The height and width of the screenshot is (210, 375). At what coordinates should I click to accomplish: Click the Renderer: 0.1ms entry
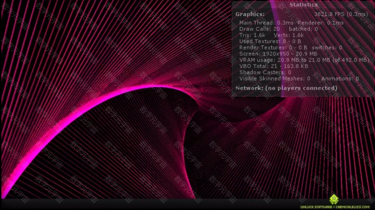coord(321,23)
